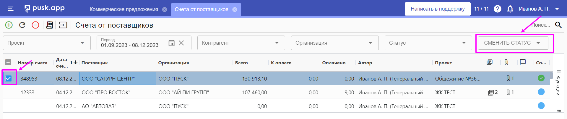Image resolution: width=567 pixels, height=119 pixels.
Task: Open the Статус filter dropdown
Action: [428, 43]
